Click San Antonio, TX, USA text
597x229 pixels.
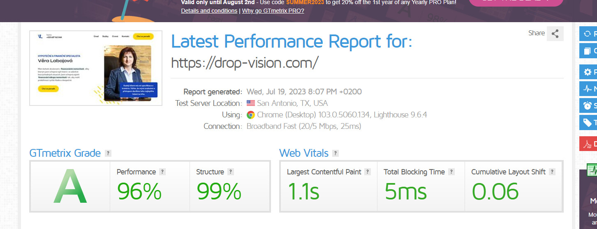click(293, 103)
